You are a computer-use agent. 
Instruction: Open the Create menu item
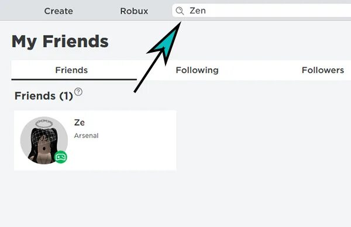[58, 11]
